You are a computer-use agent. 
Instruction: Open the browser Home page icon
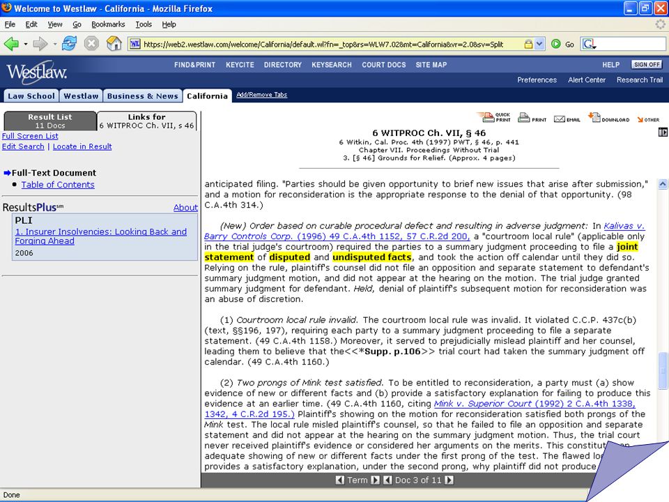pyautogui.click(x=114, y=43)
